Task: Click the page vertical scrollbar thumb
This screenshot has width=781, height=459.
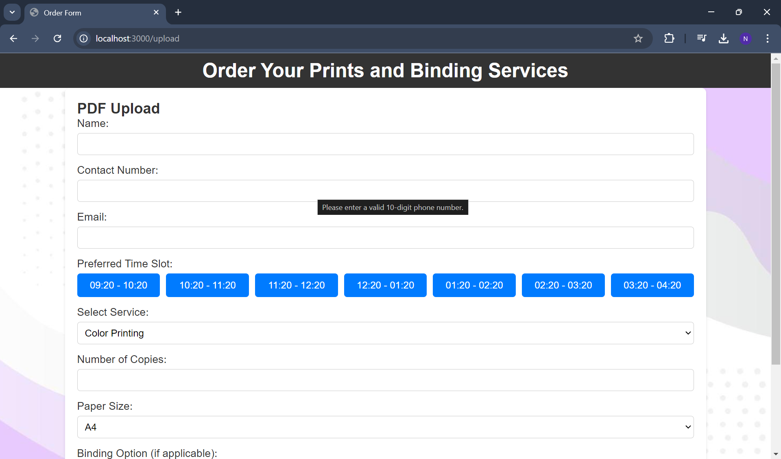Action: pyautogui.click(x=776, y=212)
